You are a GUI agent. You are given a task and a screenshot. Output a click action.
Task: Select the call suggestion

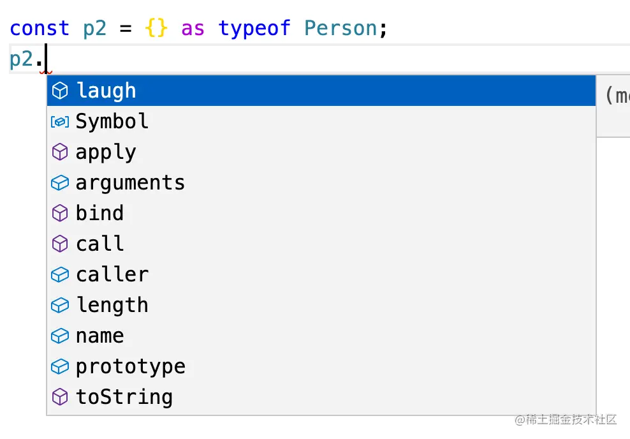tap(99, 244)
